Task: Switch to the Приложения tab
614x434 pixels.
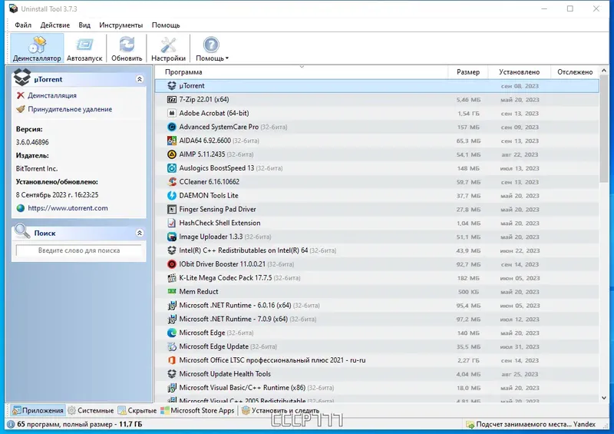Action: pyautogui.click(x=38, y=410)
